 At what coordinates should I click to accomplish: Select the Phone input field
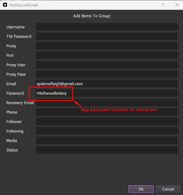point(107,112)
